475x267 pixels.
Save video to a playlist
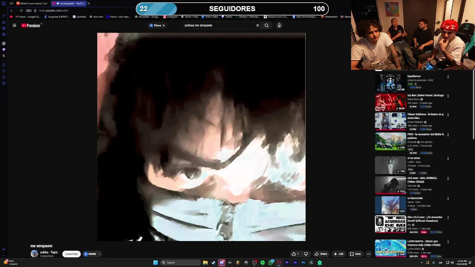[x=355, y=254]
